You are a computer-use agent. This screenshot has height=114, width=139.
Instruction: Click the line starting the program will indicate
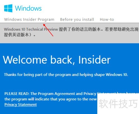click(51, 99)
